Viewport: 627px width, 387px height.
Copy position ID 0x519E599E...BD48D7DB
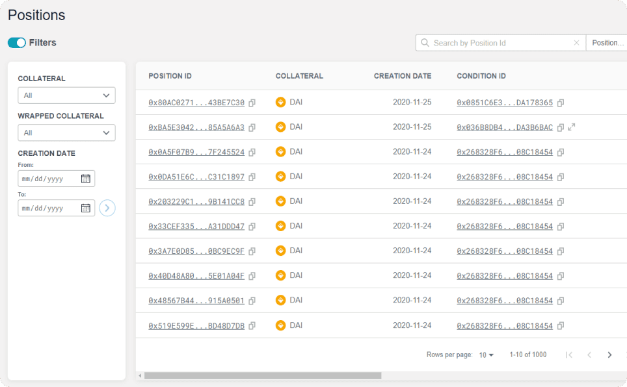coord(252,325)
